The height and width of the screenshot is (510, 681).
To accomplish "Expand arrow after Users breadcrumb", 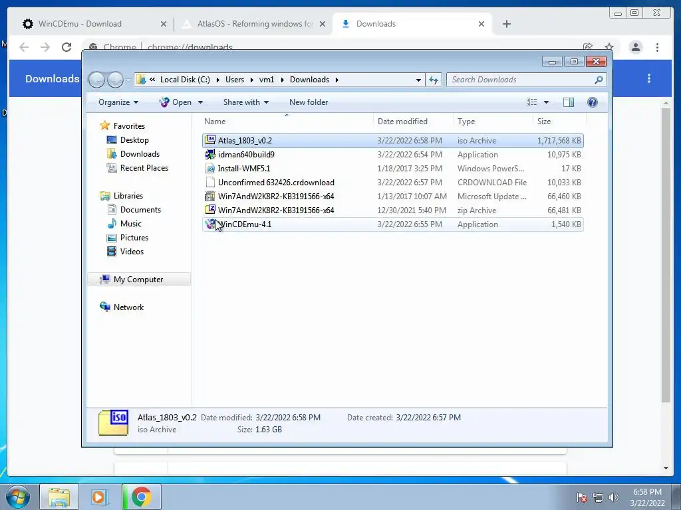I will click(x=252, y=80).
